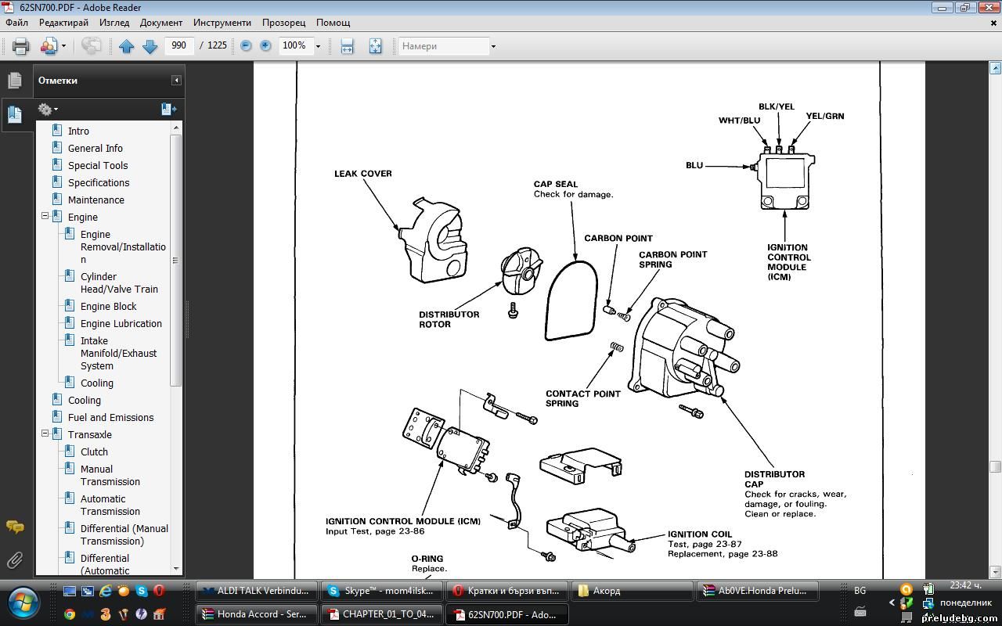Viewport: 1002px width, 626px height.
Task: Go to next page with down arrow
Action: [150, 46]
